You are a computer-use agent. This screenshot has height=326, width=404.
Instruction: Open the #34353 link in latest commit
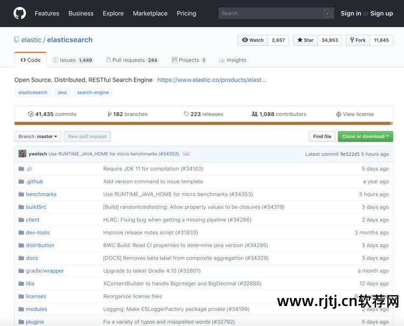pyautogui.click(x=169, y=154)
